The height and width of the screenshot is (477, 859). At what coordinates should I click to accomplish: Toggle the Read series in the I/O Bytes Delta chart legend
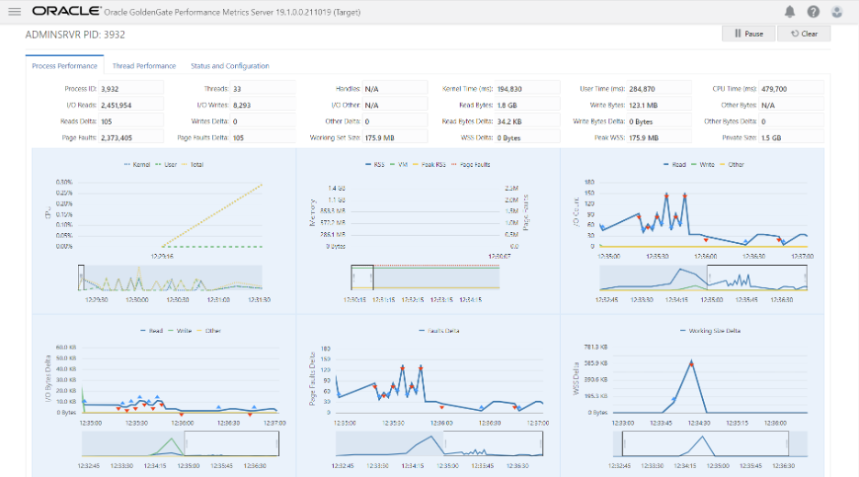[151, 331]
